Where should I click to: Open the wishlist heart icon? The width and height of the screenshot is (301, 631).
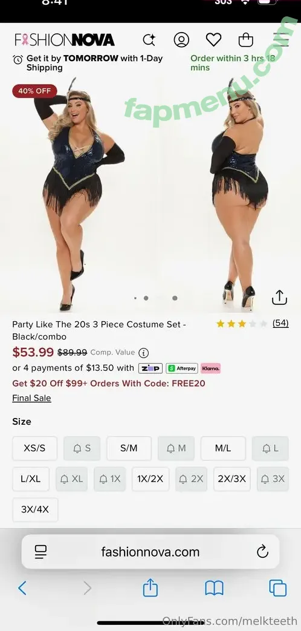[213, 39]
